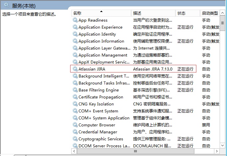Click the 自动 startup type of Atlassian JIRA
The width and height of the screenshot is (227, 156).
[206, 69]
